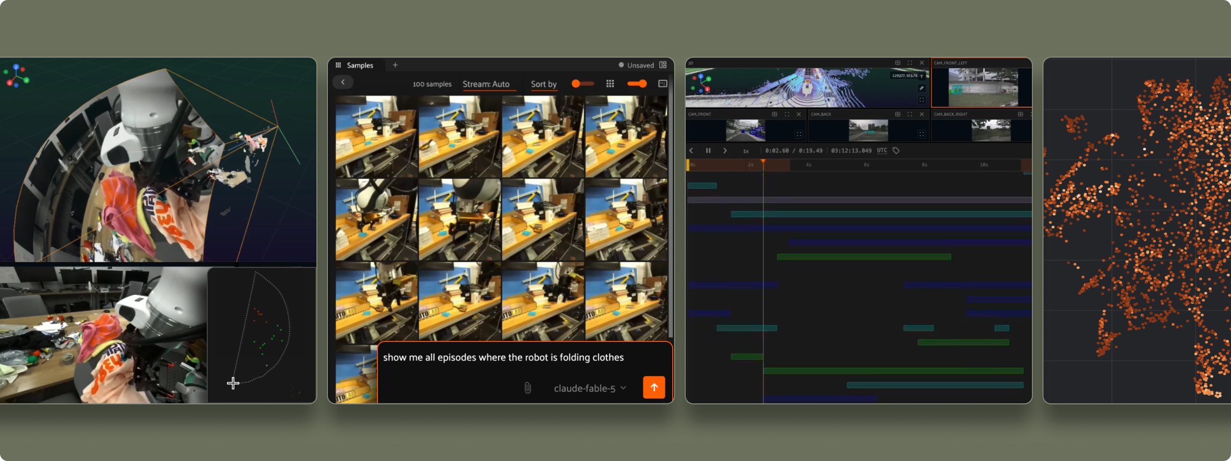
Task: Maximize the CAM_FRONT panel
Action: point(787,114)
